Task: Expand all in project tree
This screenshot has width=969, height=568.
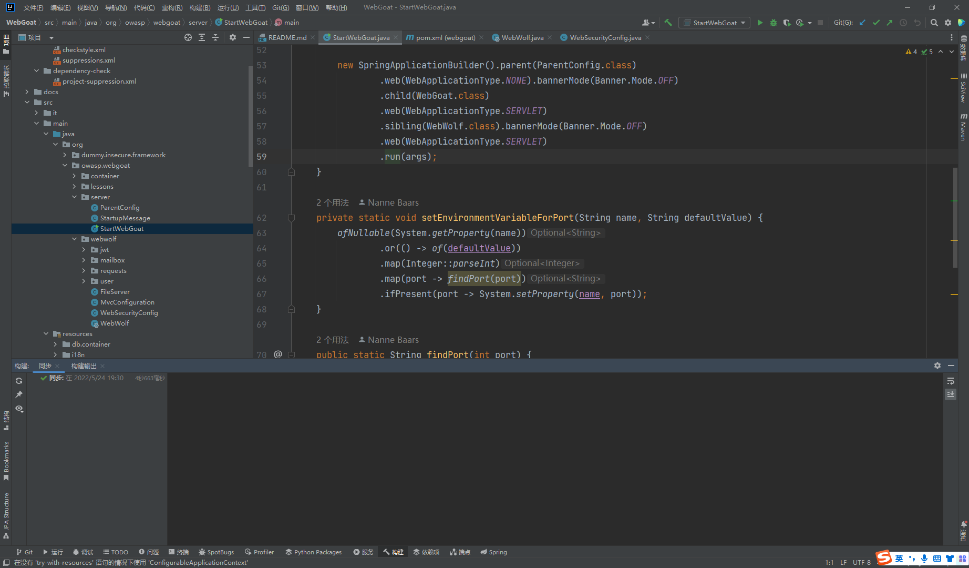Action: 202,37
